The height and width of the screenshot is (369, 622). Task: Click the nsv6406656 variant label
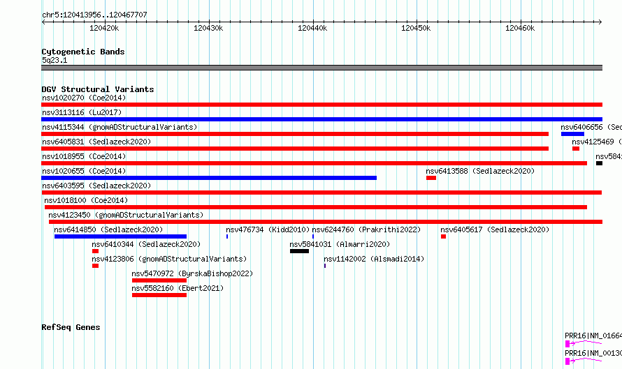591,127
